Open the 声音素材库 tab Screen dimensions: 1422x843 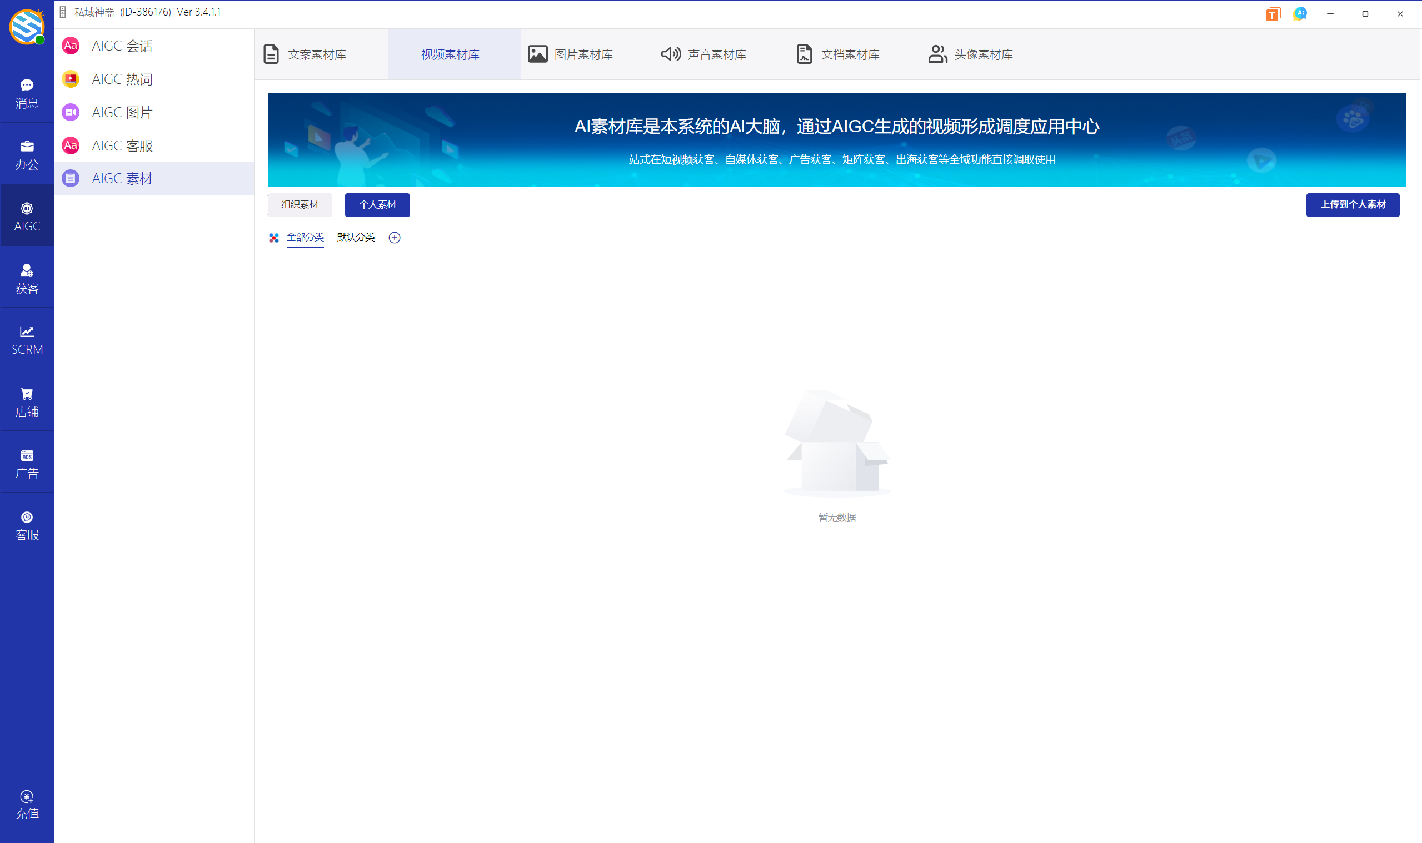(704, 54)
